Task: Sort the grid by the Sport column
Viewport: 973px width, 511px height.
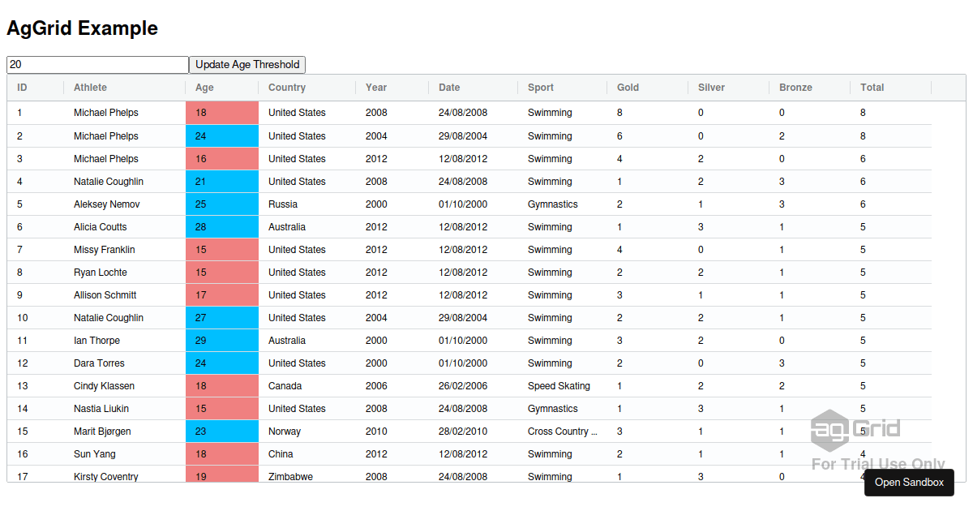Action: pos(542,87)
